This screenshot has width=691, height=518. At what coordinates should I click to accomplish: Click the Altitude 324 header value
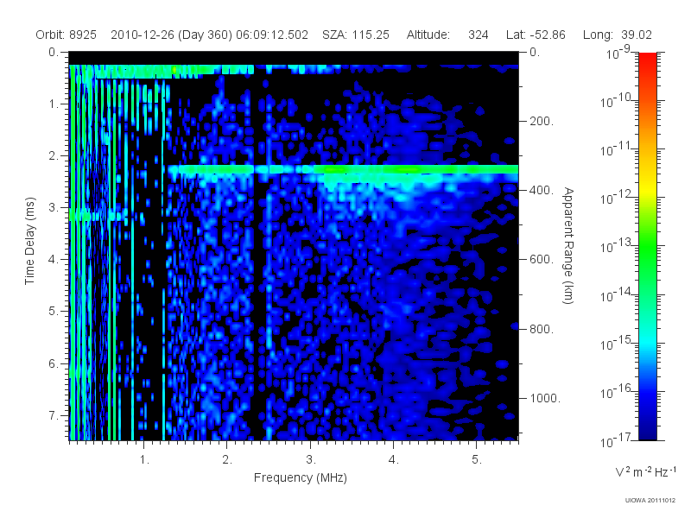tap(447, 35)
